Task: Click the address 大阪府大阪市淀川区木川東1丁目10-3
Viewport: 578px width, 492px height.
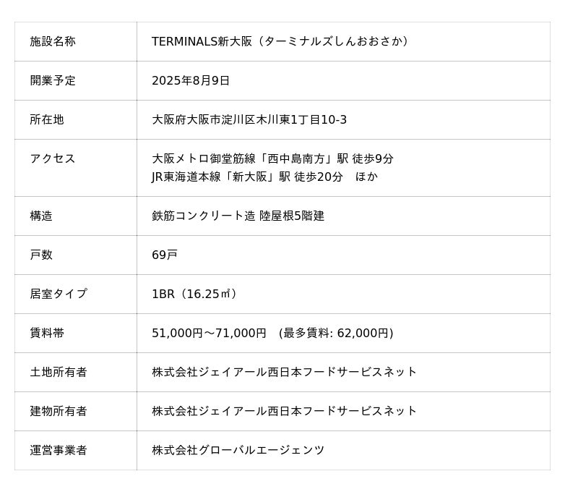Action: 249,119
